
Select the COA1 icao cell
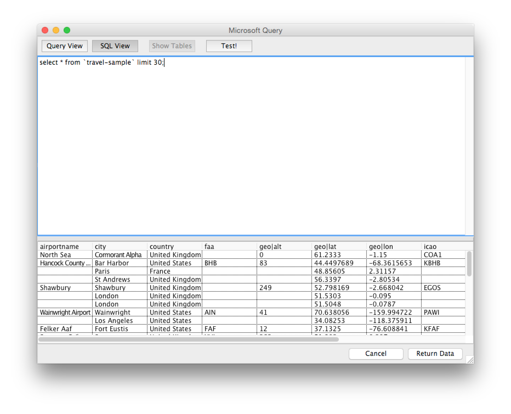click(443, 255)
